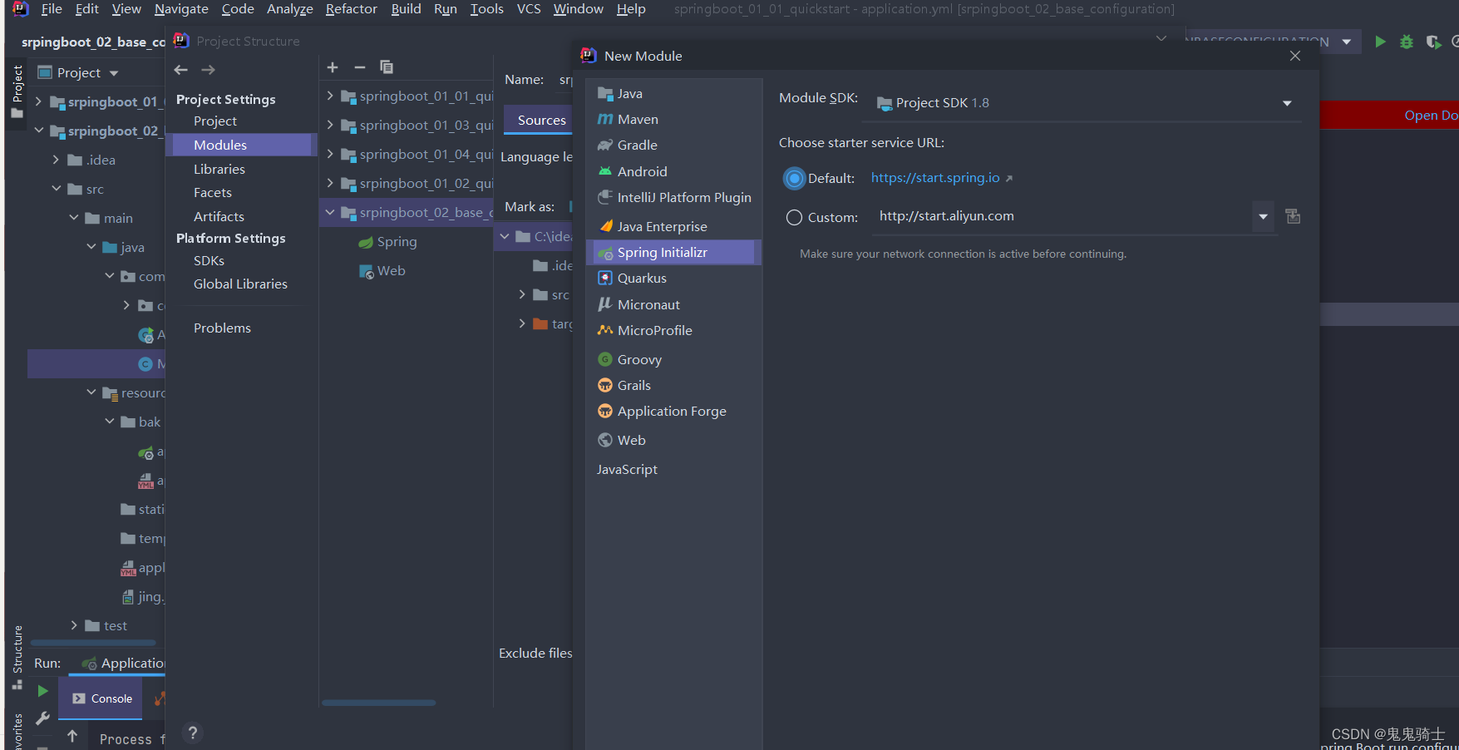Remove selected module with minus icon
The image size is (1459, 750).
[360, 67]
